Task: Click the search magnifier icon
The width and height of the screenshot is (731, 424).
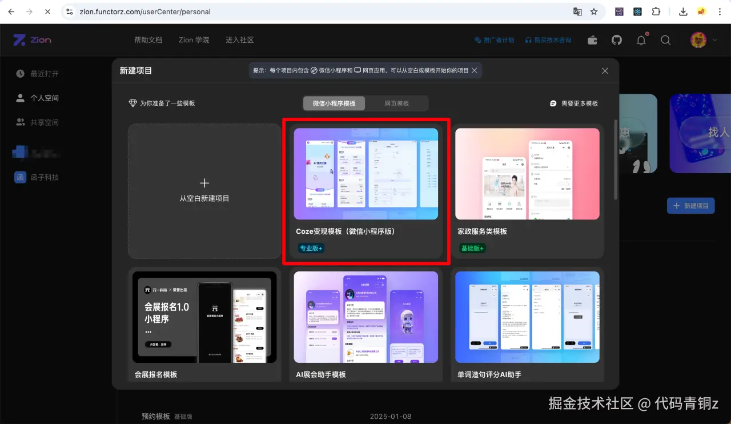Action: pos(666,40)
